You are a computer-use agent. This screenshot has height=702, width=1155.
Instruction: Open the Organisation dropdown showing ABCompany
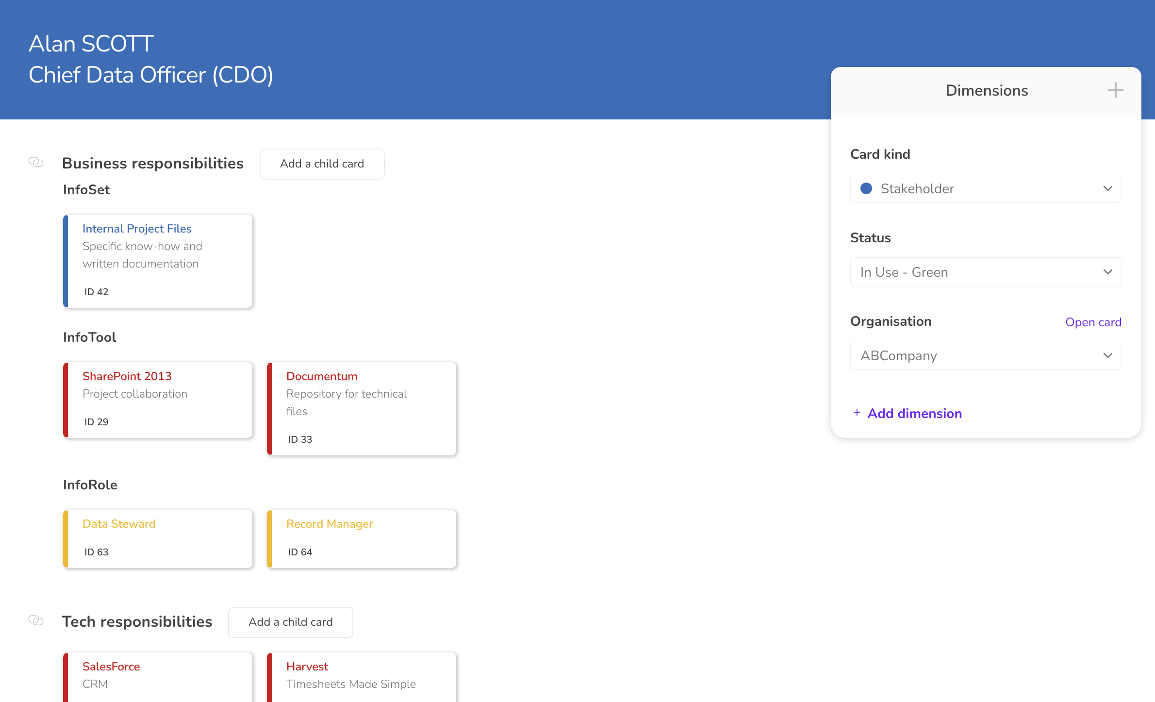(986, 355)
